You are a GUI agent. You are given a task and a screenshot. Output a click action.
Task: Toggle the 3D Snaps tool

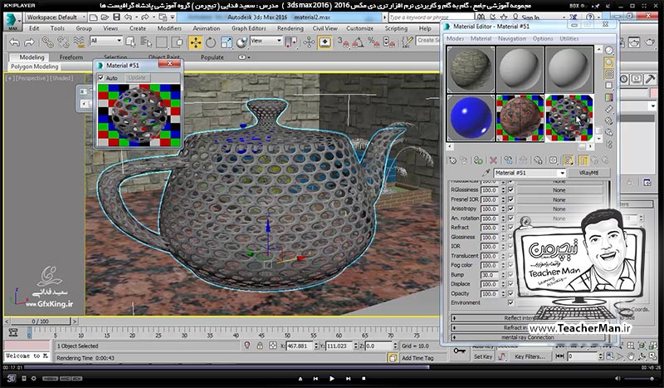pyautogui.click(x=343, y=42)
